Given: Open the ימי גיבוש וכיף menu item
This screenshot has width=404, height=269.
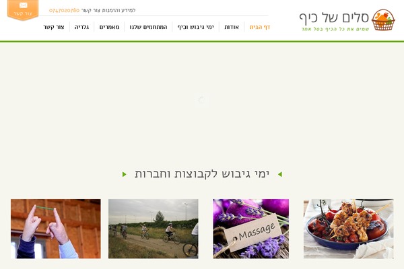Looking at the screenshot, I should pyautogui.click(x=195, y=27).
